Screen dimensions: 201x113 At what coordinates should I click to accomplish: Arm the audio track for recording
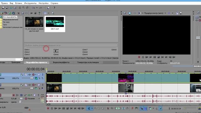(x=14, y=95)
